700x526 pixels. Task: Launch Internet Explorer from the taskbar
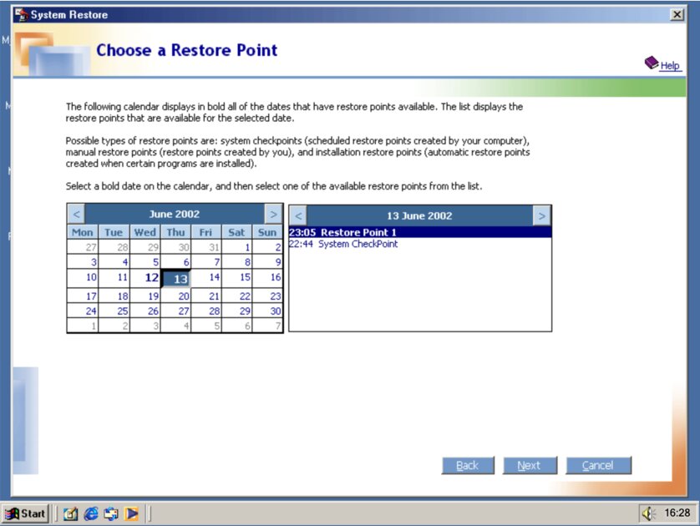(91, 513)
